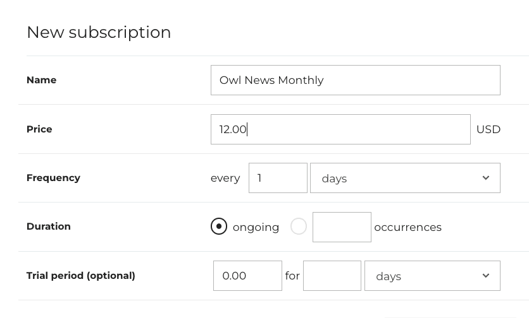Select the occurrences radio button

299,227
